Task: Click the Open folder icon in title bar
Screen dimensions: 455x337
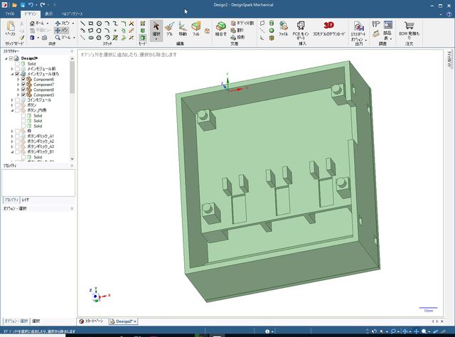Action: (x=14, y=5)
